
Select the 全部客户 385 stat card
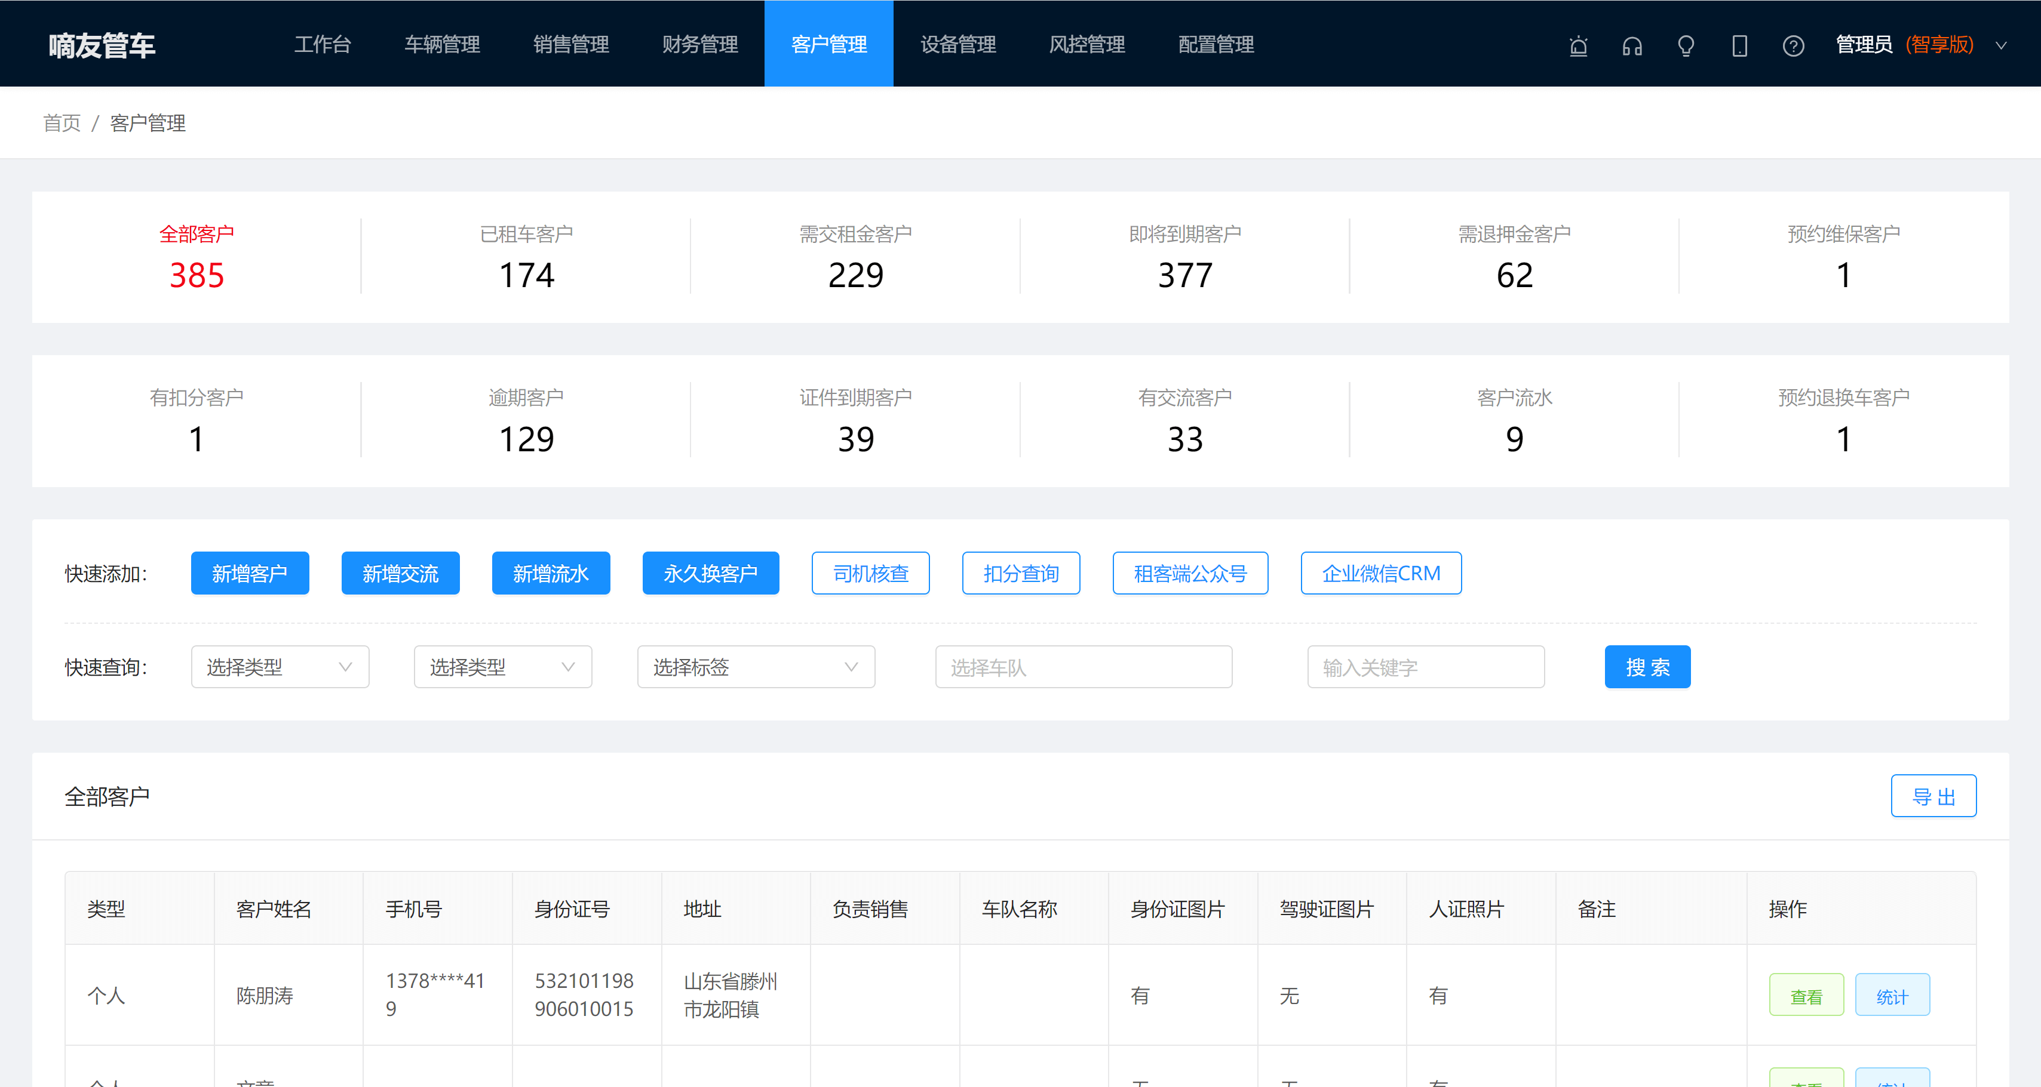[197, 257]
